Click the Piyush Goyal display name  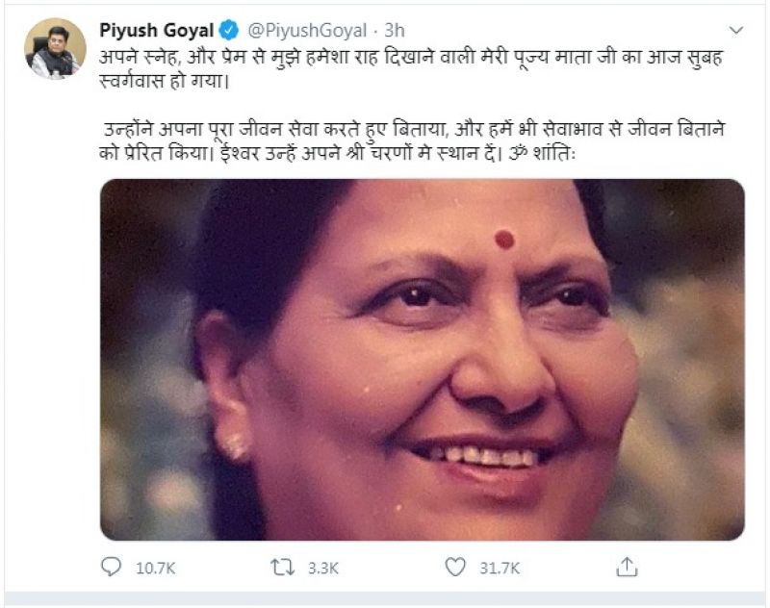(156, 28)
